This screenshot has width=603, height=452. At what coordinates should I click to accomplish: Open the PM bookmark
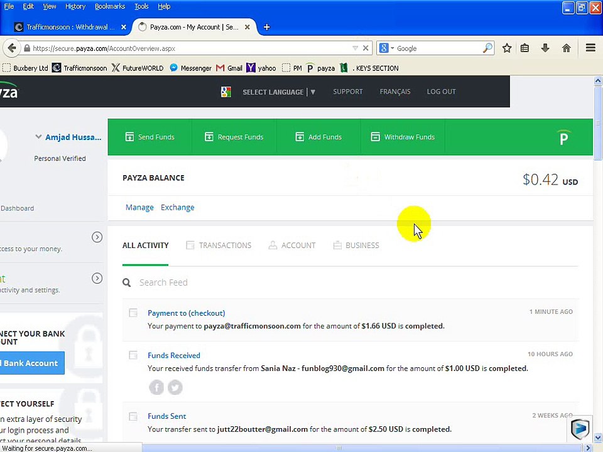291,68
